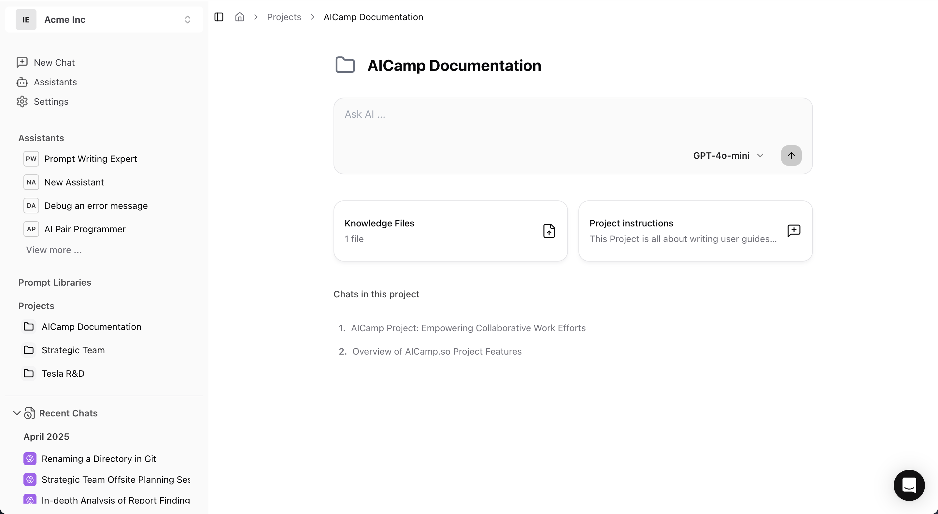Open Overview of AICamp.so Project Features chat

coord(436,351)
